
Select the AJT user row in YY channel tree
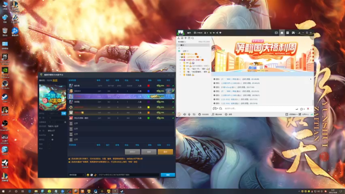[195, 66]
